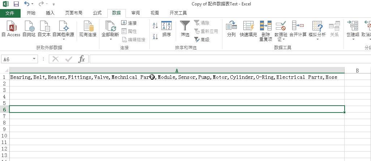Viewport: 371px width, 161px height.
Task: Click the From Text (自文本) icon
Action: (x=44, y=29)
